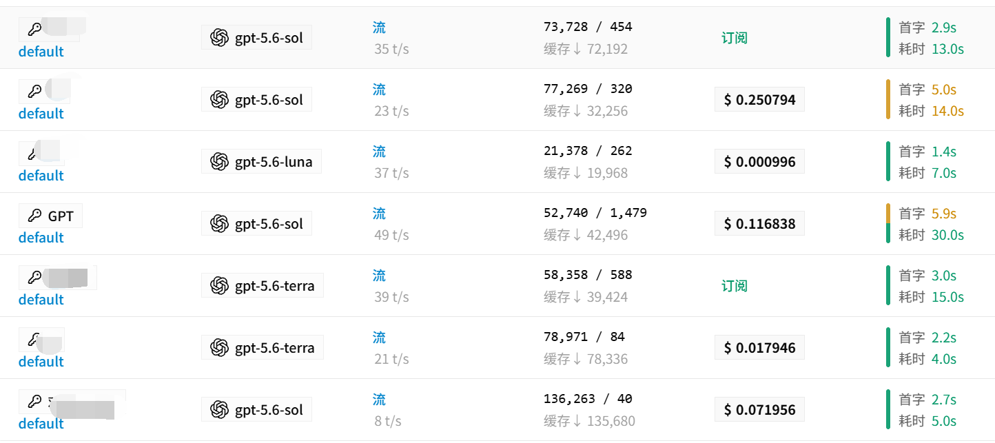The image size is (995, 443).
Task: Click OpenAI logo on the first gpt-5.6-terra badge
Action: (219, 286)
